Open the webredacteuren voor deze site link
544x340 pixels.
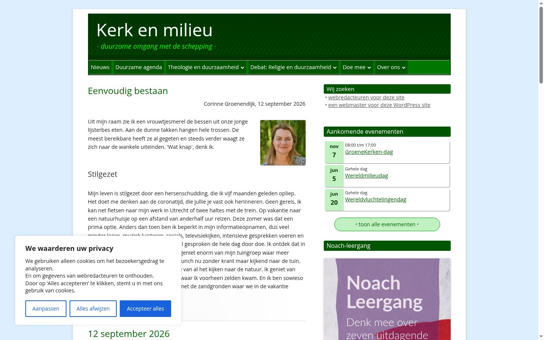click(366, 97)
